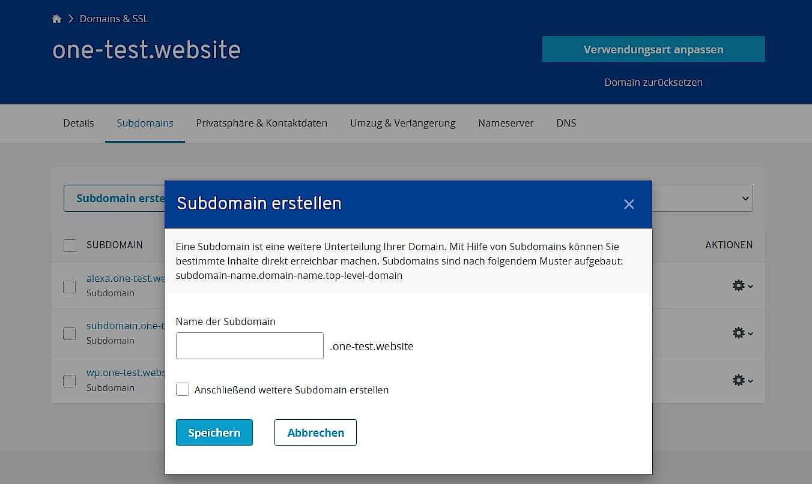Open the Domain zurücksetzen link

(x=653, y=82)
